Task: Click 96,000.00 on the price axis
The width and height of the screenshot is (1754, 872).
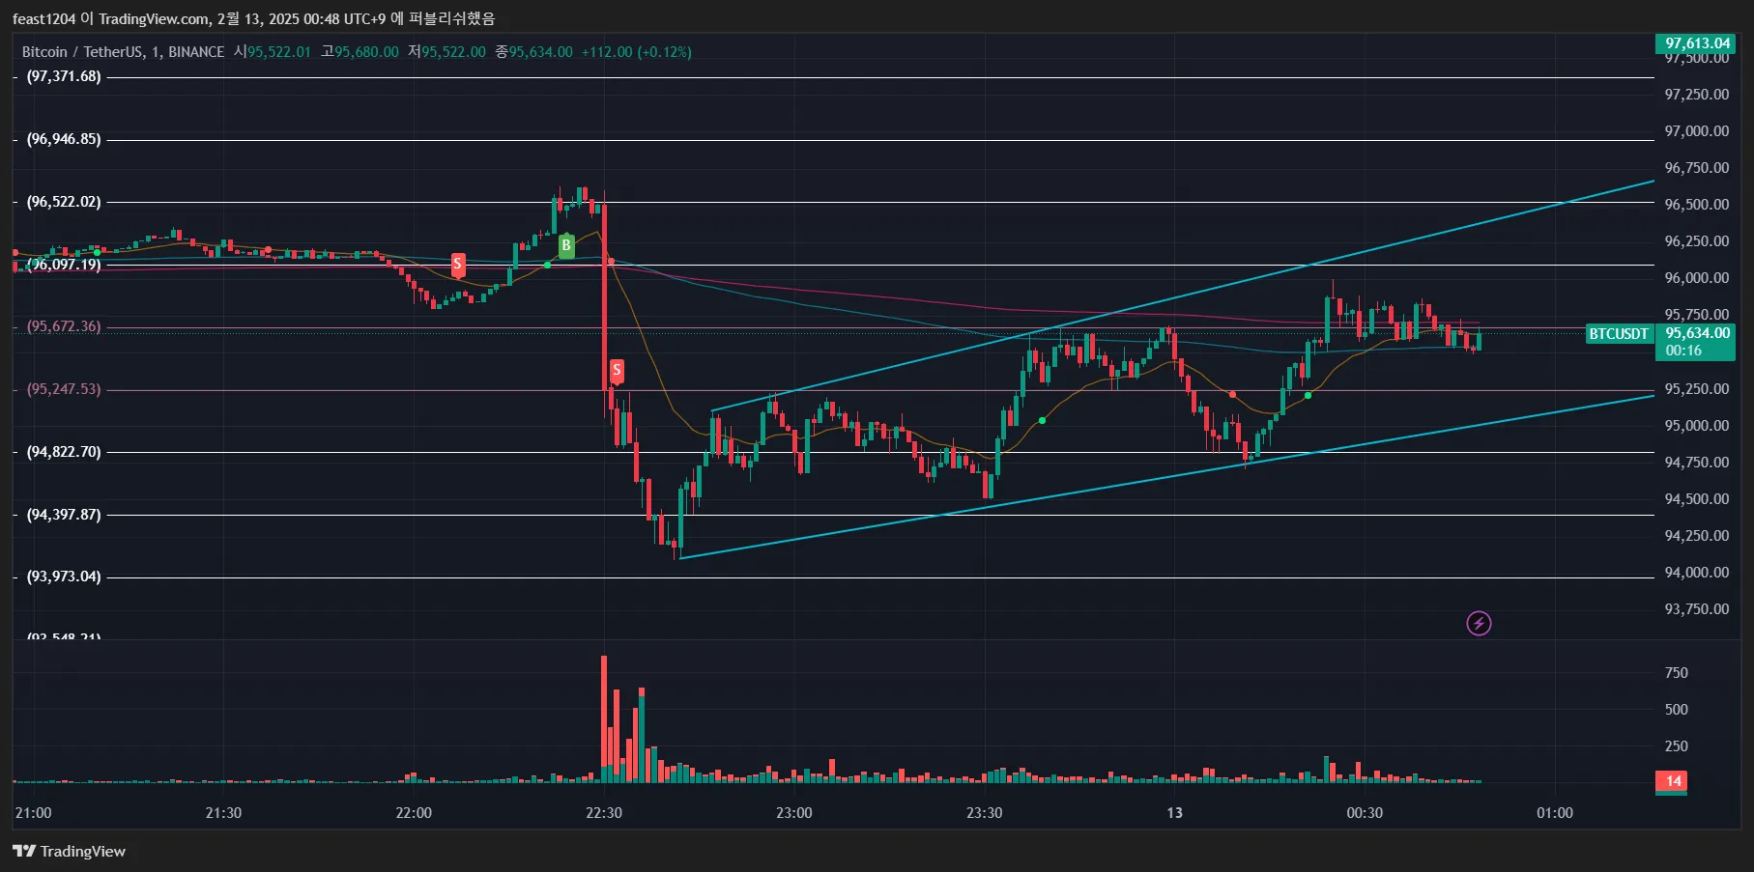Action: coord(1696,278)
